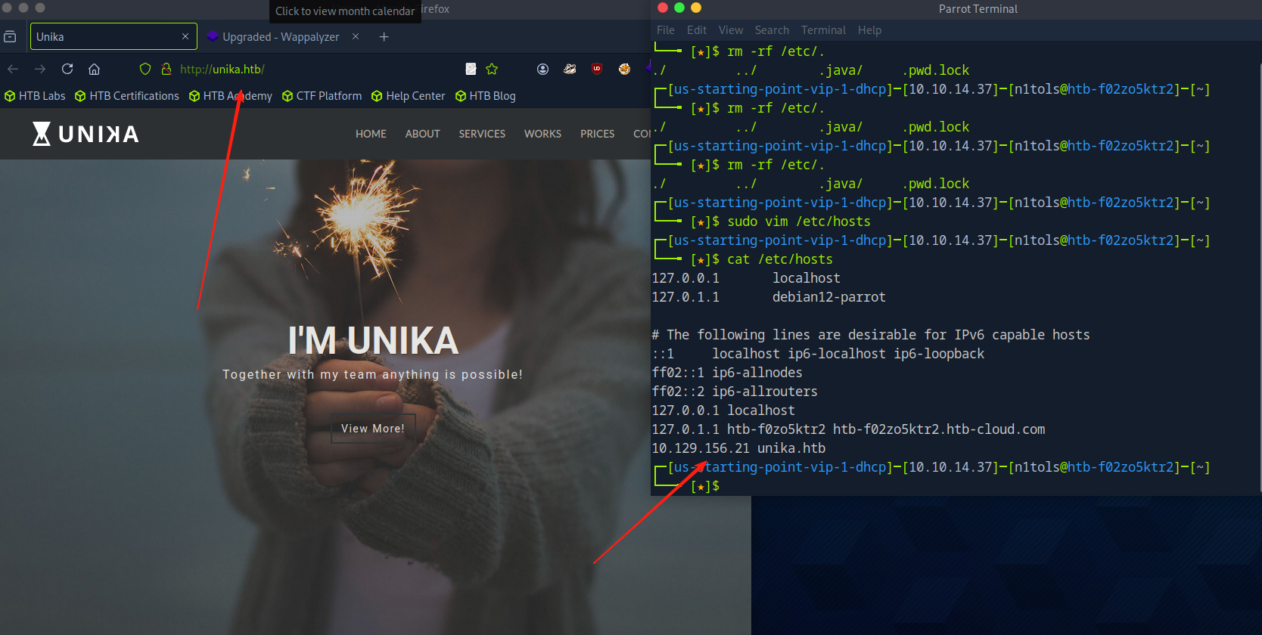Open the Terminal menu in Parrot Terminal
Image resolution: width=1262 pixels, height=635 pixels.
(x=823, y=30)
